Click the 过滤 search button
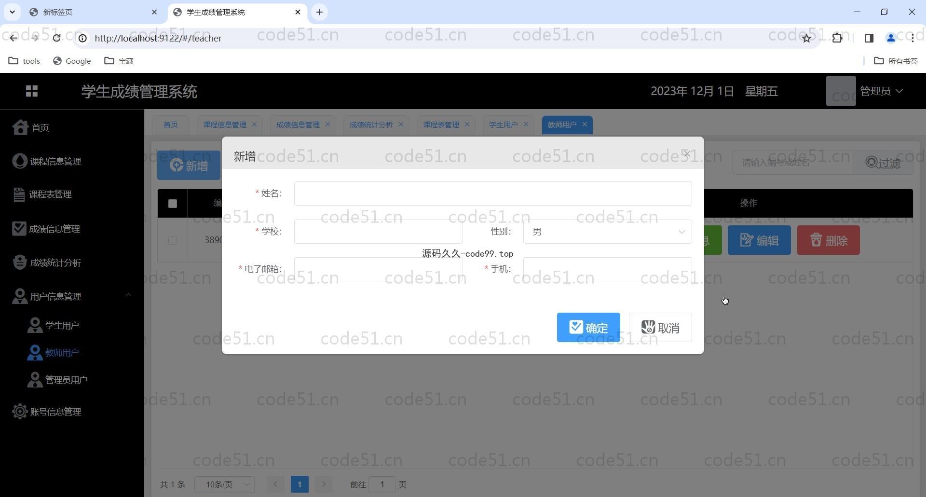The width and height of the screenshot is (926, 497). tap(883, 163)
